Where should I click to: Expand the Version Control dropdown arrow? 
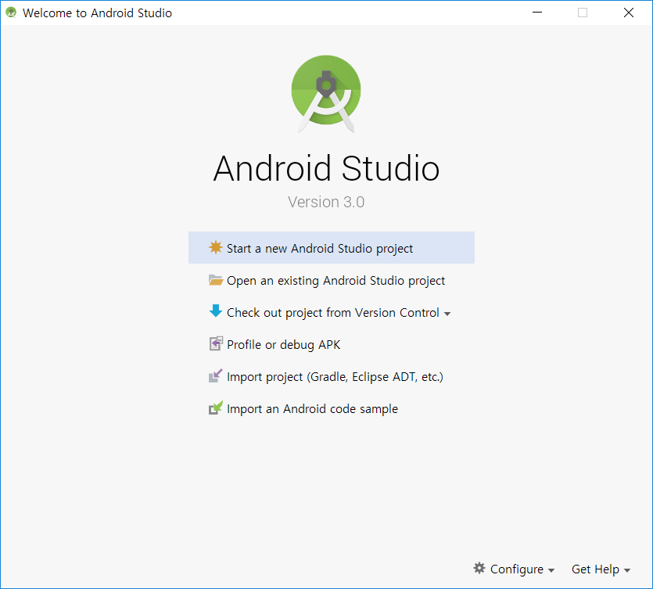[447, 314]
